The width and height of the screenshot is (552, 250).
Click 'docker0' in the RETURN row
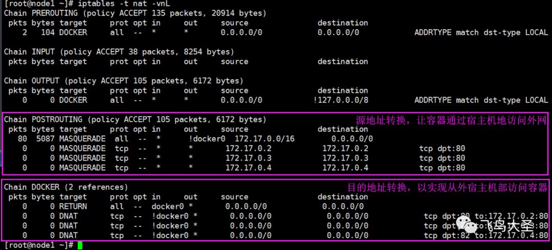click(168, 207)
